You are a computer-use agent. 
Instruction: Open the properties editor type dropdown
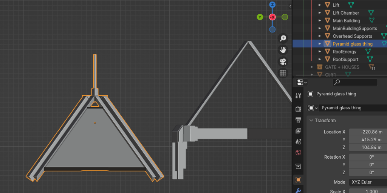point(302,82)
